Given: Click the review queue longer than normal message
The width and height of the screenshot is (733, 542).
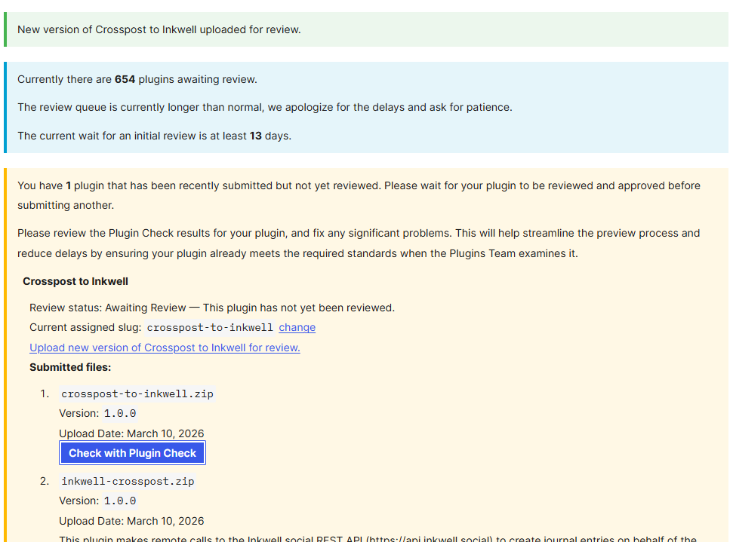Looking at the screenshot, I should pyautogui.click(x=264, y=107).
